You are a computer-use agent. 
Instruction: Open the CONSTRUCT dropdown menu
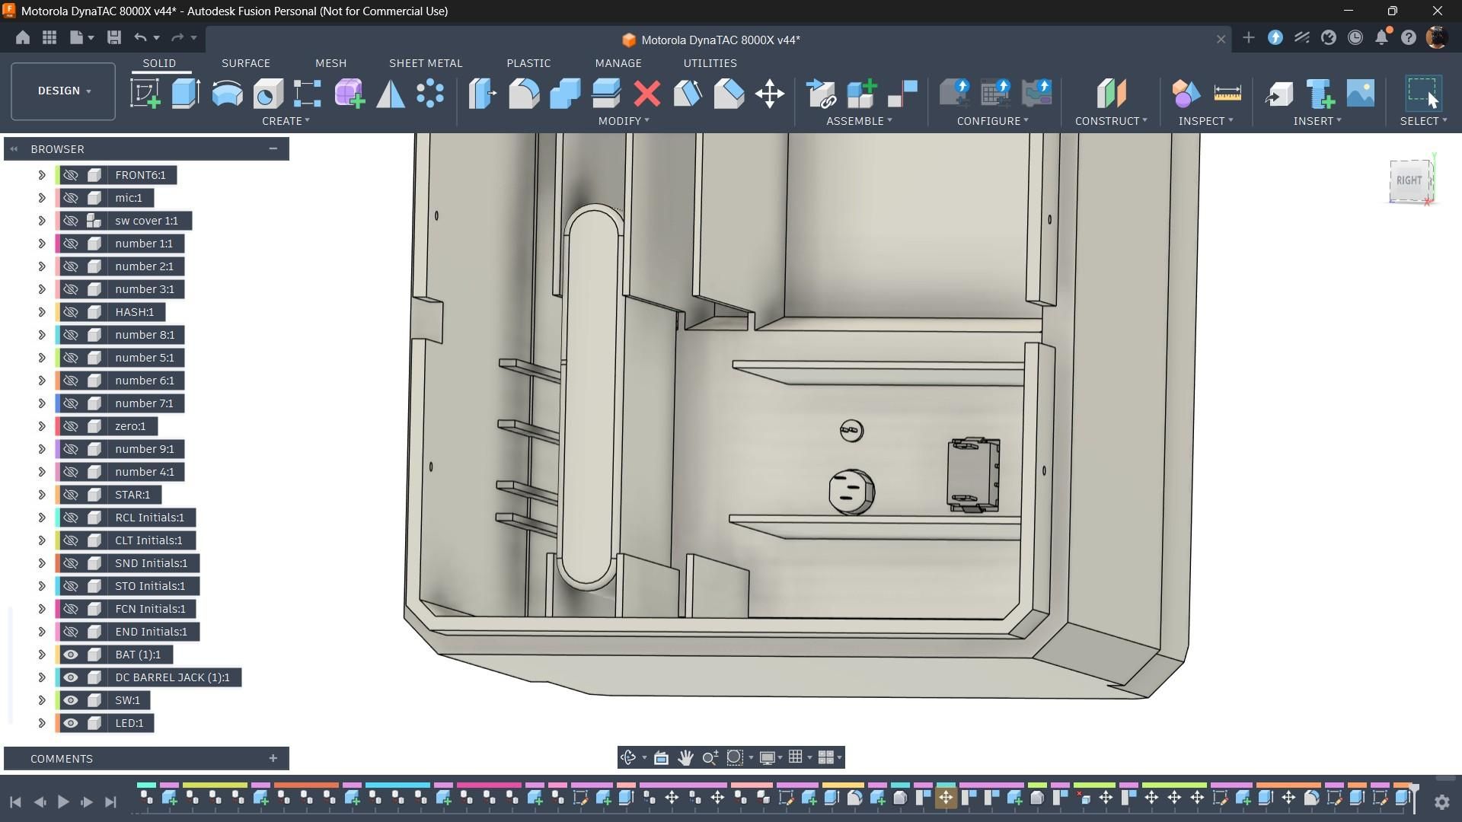tap(1111, 121)
